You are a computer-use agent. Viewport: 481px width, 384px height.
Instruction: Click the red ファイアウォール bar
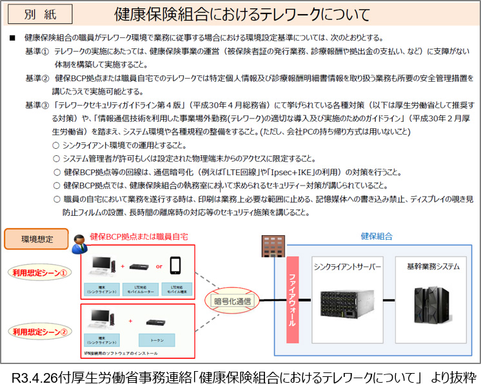[291, 299]
